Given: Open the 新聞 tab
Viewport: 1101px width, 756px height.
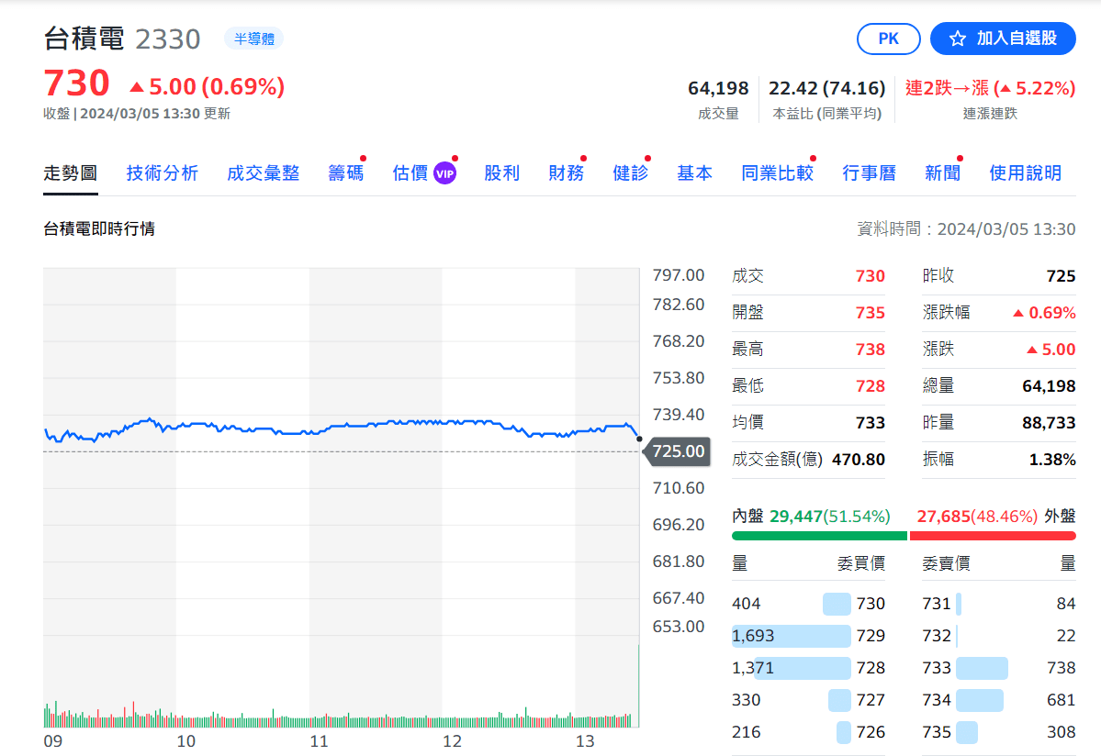Looking at the screenshot, I should click(942, 173).
